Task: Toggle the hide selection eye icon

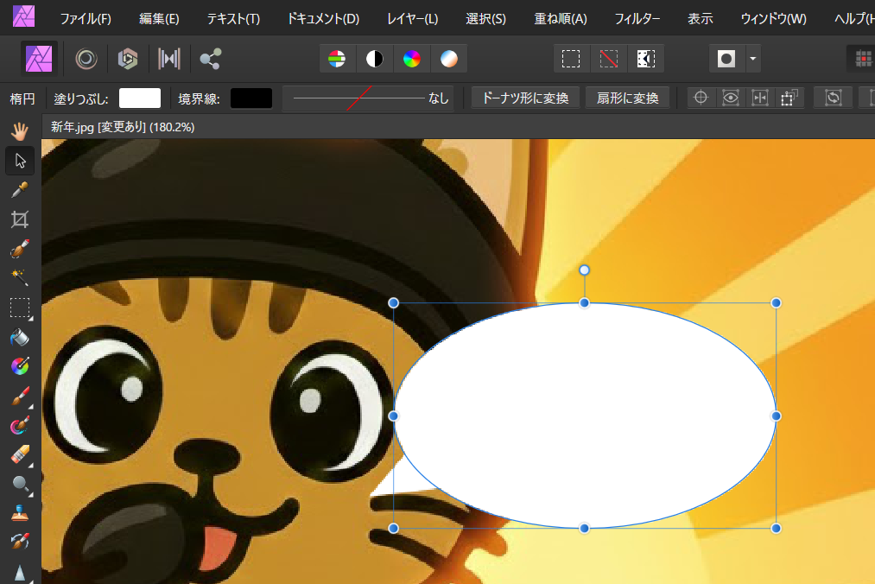Action: pos(731,98)
